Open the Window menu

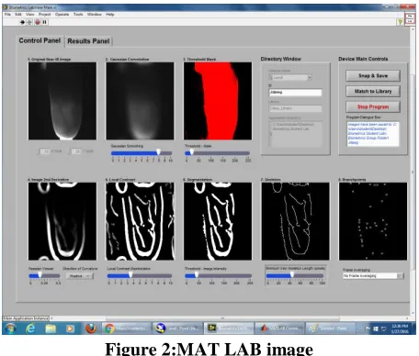(95, 14)
